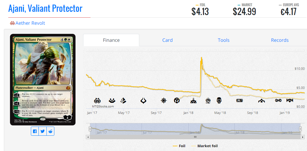This screenshot has width=307, height=151.
Task: Share card on Twitter
Action: coord(43,131)
